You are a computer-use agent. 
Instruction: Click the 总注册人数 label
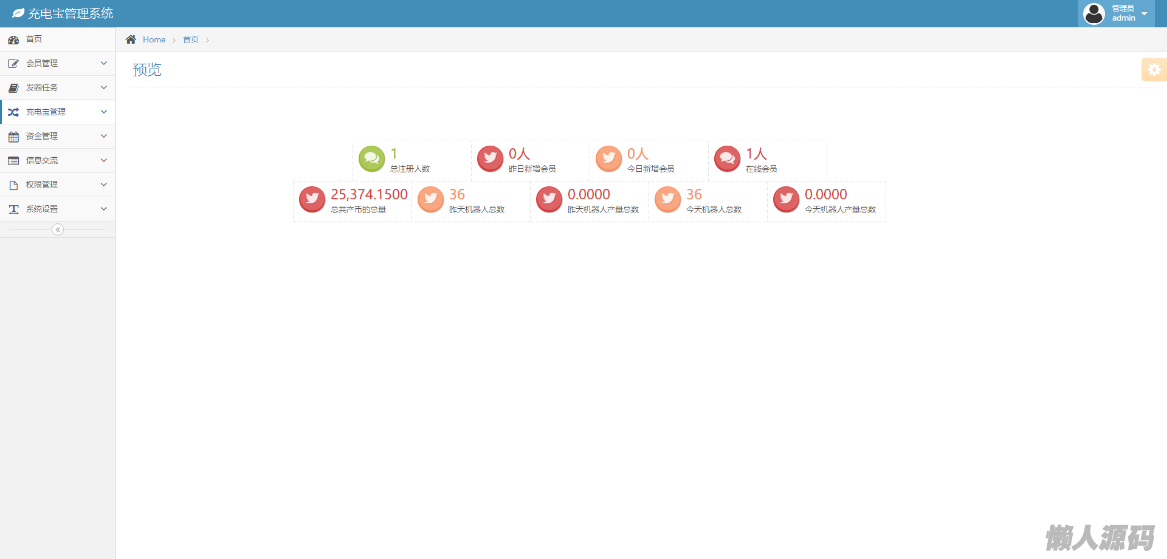tap(410, 169)
